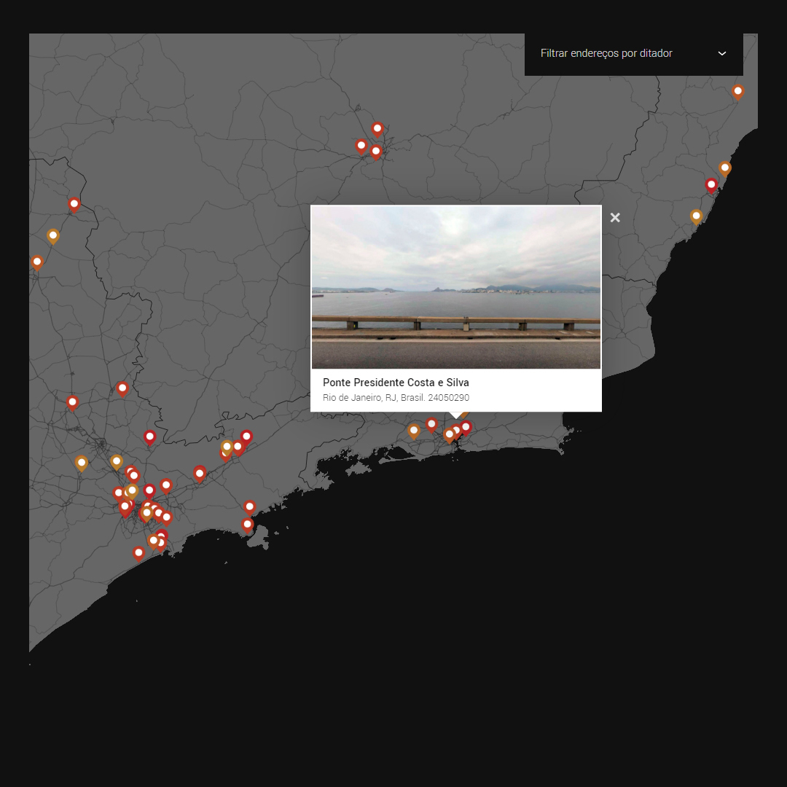The image size is (787, 787).
Task: Select the lower-right red pin of the central three-pin cluster
Action: (x=376, y=152)
